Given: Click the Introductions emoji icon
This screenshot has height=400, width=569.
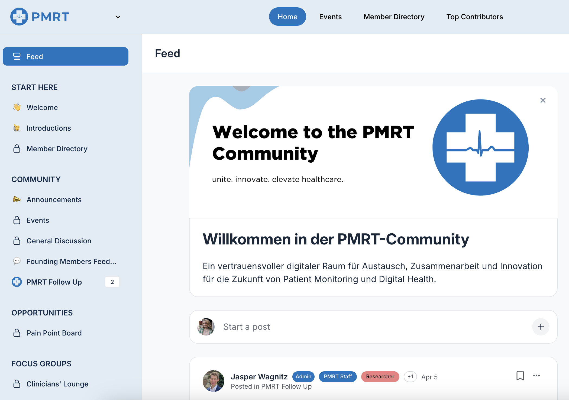Looking at the screenshot, I should (17, 128).
